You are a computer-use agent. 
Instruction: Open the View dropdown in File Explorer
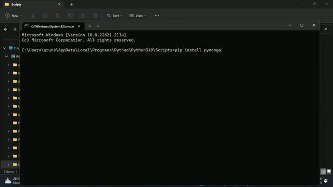point(137,16)
